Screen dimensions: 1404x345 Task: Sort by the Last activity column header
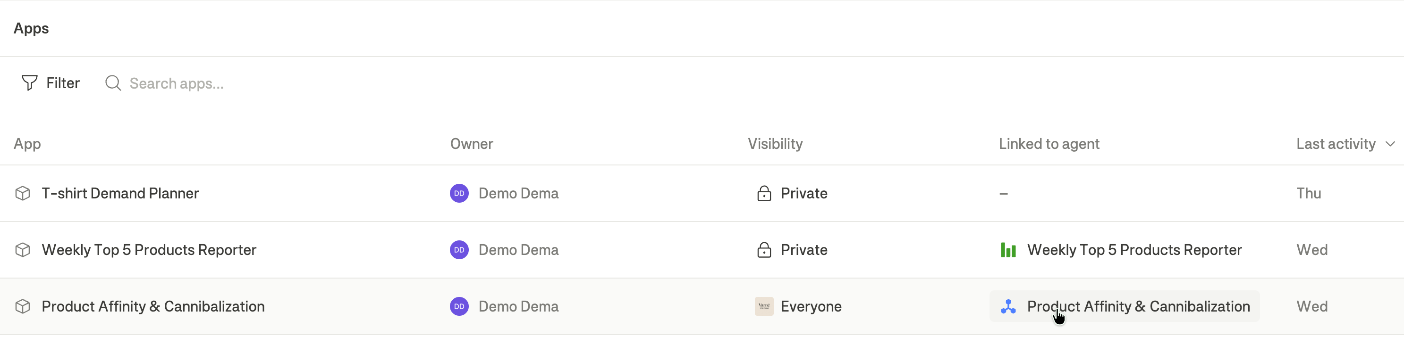[1336, 144]
